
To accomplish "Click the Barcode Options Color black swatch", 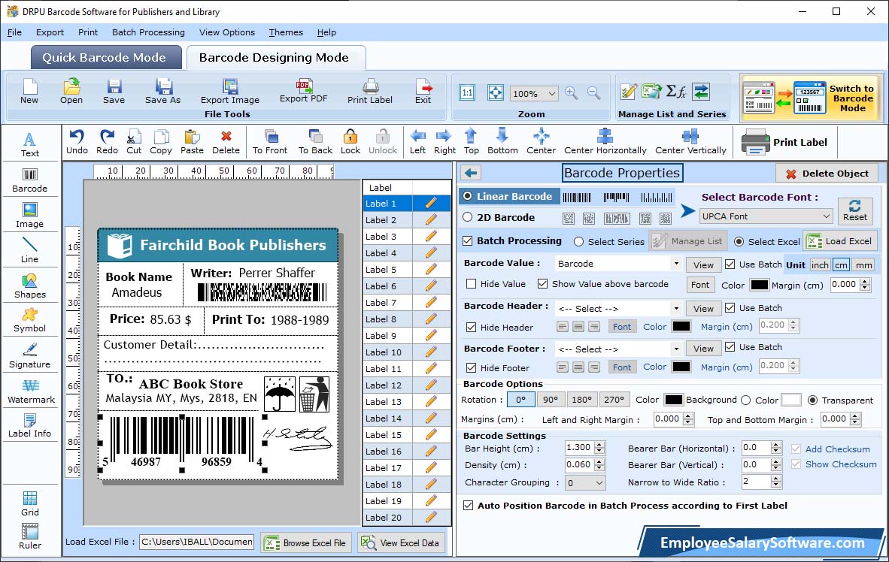I will click(x=674, y=400).
